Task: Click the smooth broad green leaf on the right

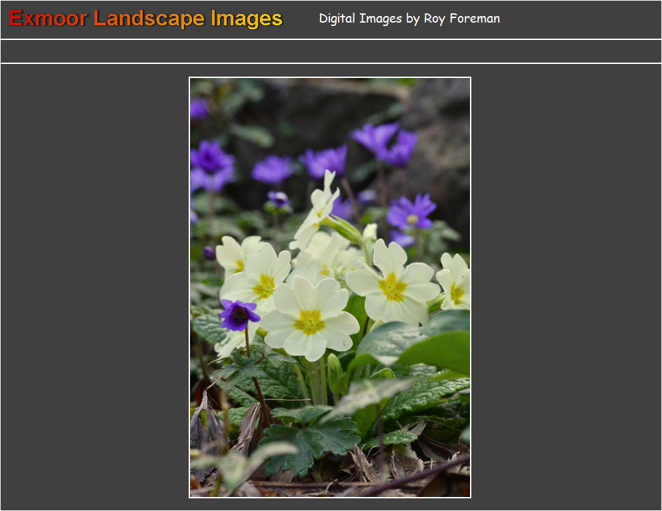Action: (x=437, y=350)
